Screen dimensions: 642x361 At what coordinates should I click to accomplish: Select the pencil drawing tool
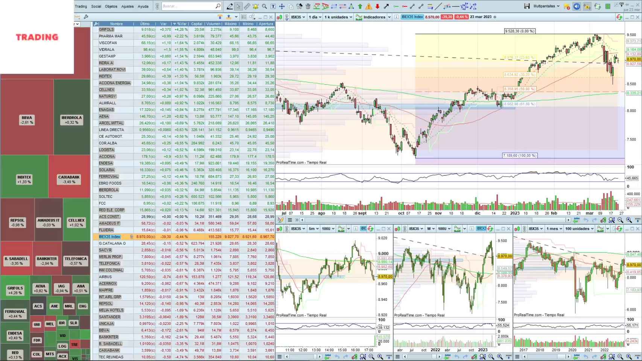pos(230,6)
